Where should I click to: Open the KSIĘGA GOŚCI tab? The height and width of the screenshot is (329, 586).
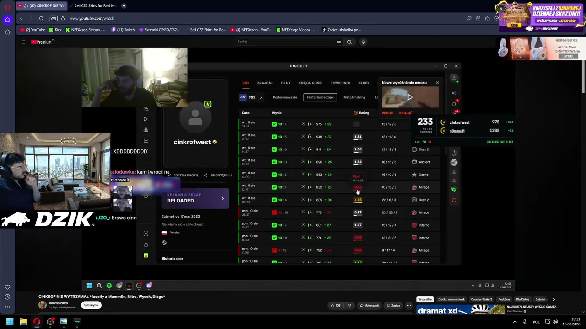point(310,83)
